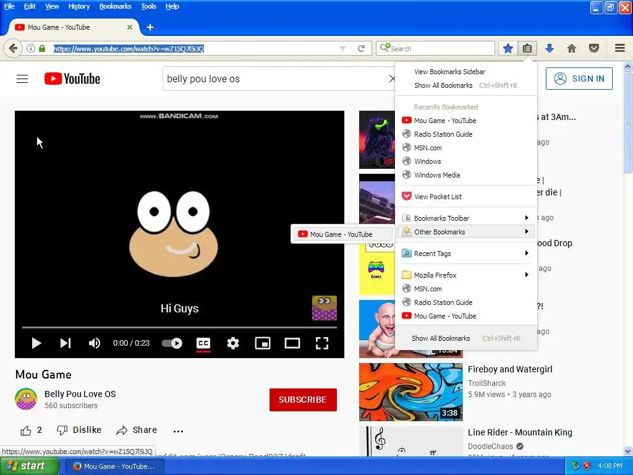The image size is (633, 475).
Task: Click the YouTube logo
Action: click(x=72, y=79)
